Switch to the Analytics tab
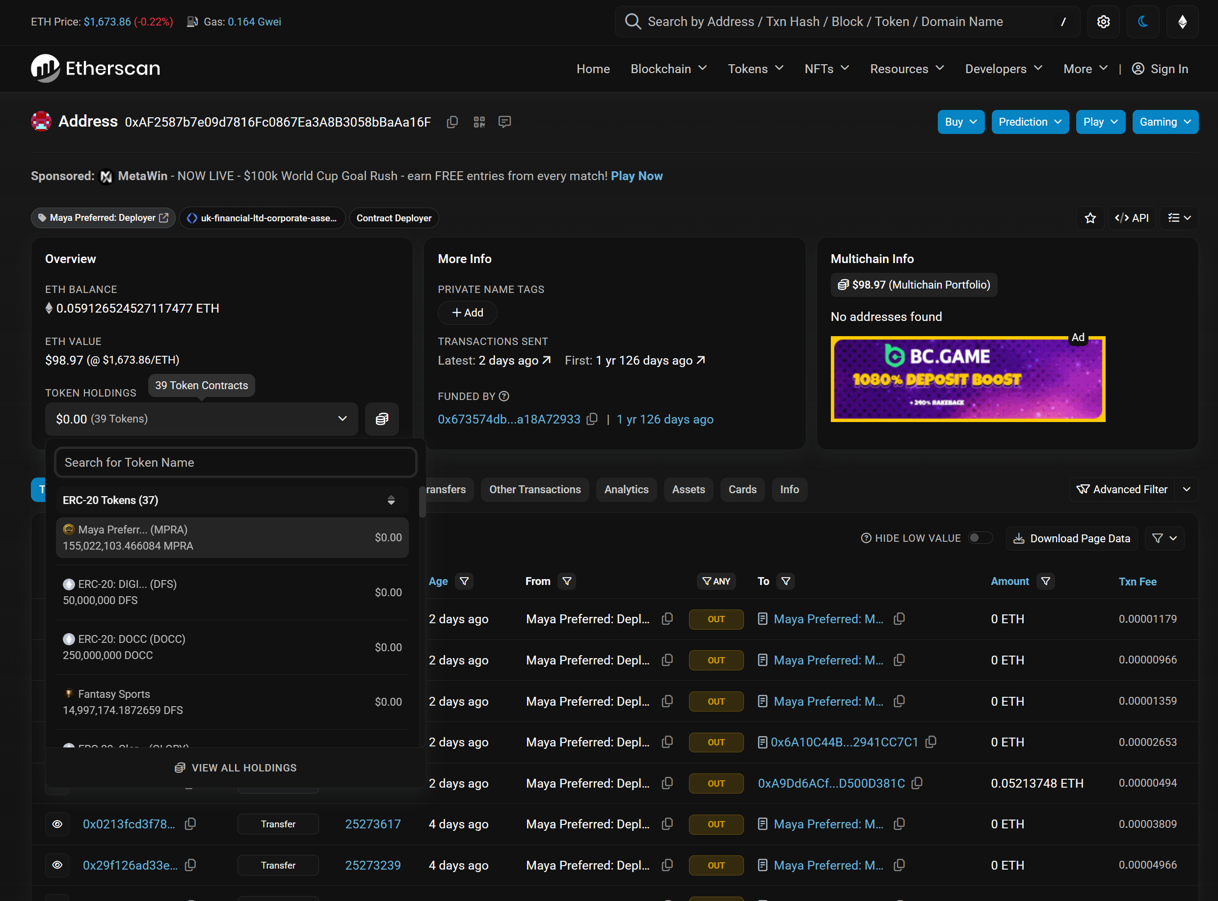The width and height of the screenshot is (1218, 901). pyautogui.click(x=626, y=489)
